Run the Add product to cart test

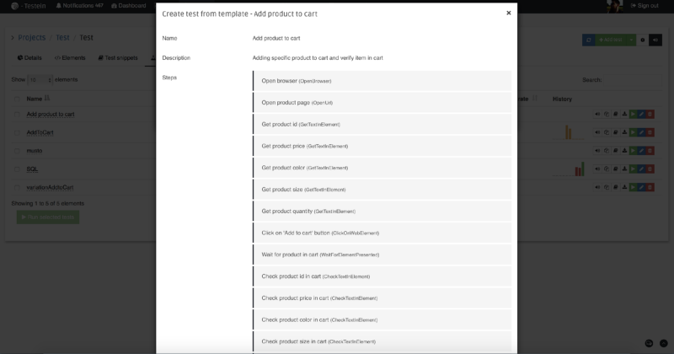pyautogui.click(x=633, y=114)
